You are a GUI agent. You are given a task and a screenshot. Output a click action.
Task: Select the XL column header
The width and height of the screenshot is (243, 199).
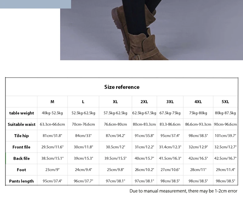tap(115, 102)
